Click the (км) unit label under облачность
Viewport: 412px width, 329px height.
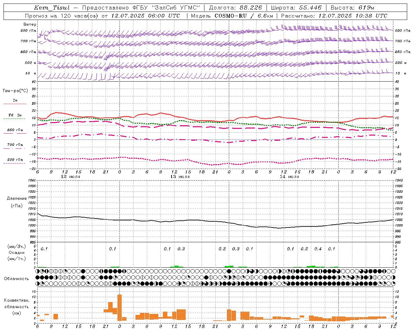(x=16, y=313)
